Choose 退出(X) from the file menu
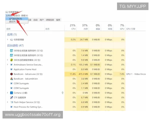Screen dimensions: 151x121 tap(17, 22)
